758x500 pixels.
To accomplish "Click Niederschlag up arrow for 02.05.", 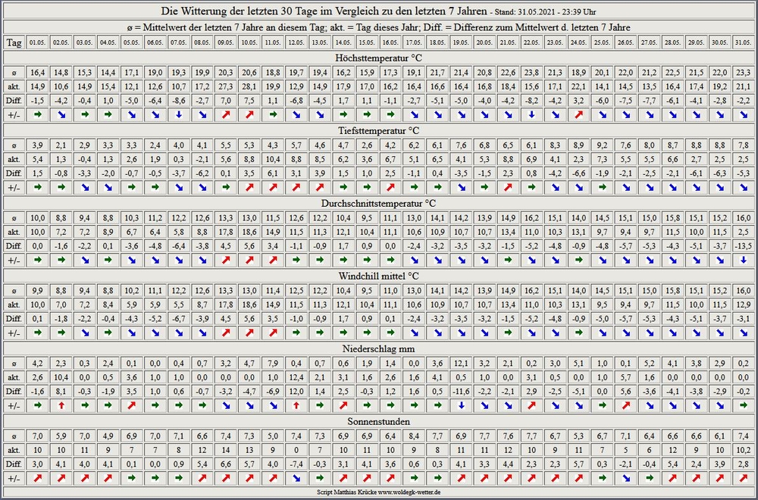I will click(x=61, y=405).
